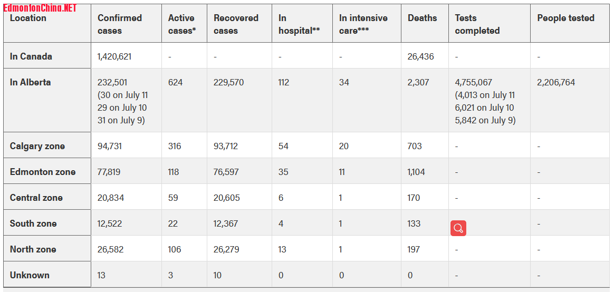Select the Central zone row label

36,198
